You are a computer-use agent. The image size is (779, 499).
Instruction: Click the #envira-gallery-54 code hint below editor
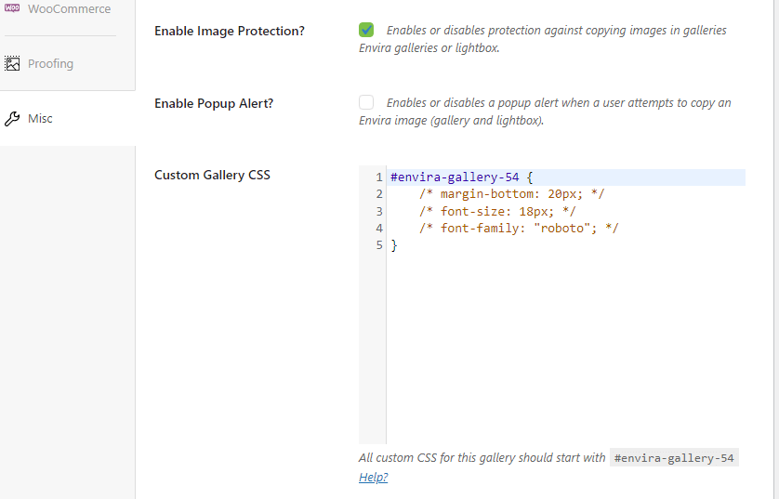tap(674, 458)
